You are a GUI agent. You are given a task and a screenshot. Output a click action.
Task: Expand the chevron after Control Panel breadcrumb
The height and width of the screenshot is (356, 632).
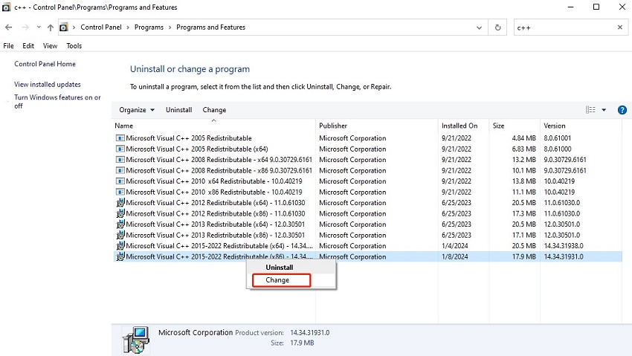point(128,27)
